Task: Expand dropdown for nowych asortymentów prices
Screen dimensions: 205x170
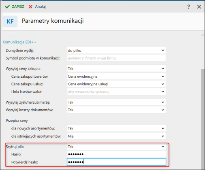Action: coord(116,128)
